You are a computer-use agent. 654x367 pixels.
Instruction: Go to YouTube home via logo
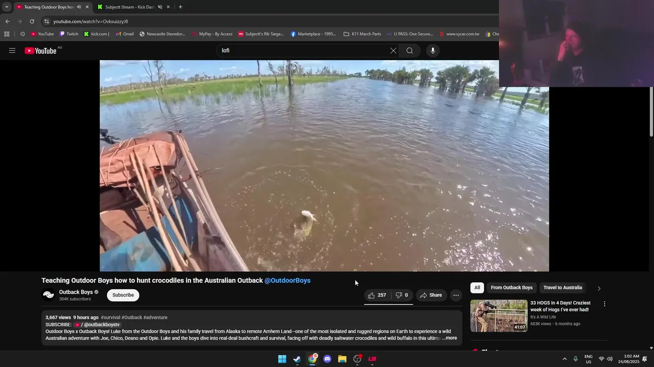40,50
